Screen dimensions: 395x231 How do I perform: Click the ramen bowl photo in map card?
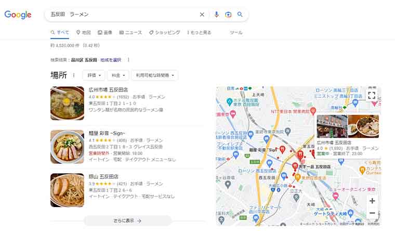(363, 126)
